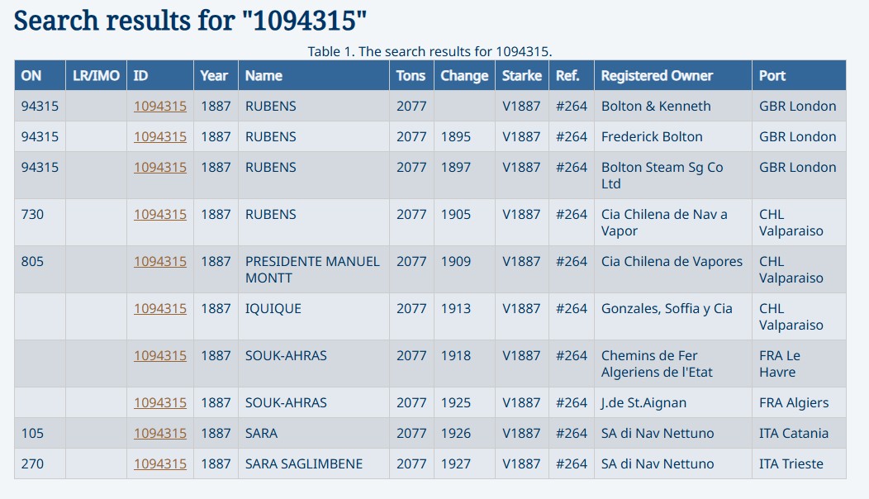Follow ID link for PRESIDENTE MANUEL MONTT

click(x=160, y=261)
